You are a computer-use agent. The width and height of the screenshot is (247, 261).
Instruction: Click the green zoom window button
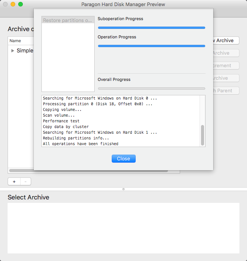(21, 4)
